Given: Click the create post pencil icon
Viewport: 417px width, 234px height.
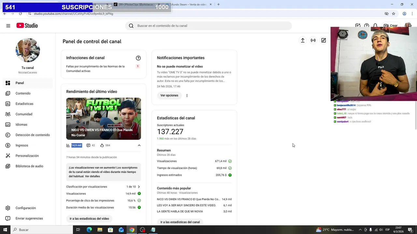Looking at the screenshot, I should pos(324,40).
